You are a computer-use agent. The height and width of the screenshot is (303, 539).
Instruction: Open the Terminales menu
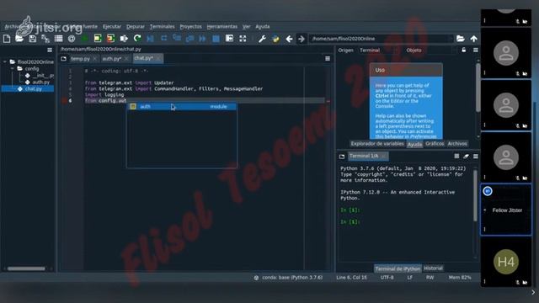[162, 26]
